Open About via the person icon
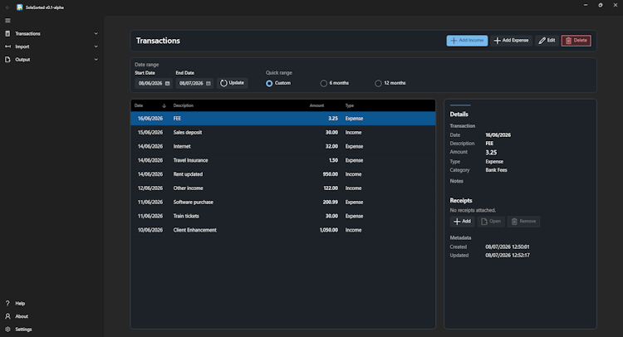Image resolution: width=623 pixels, height=337 pixels. tap(7, 316)
